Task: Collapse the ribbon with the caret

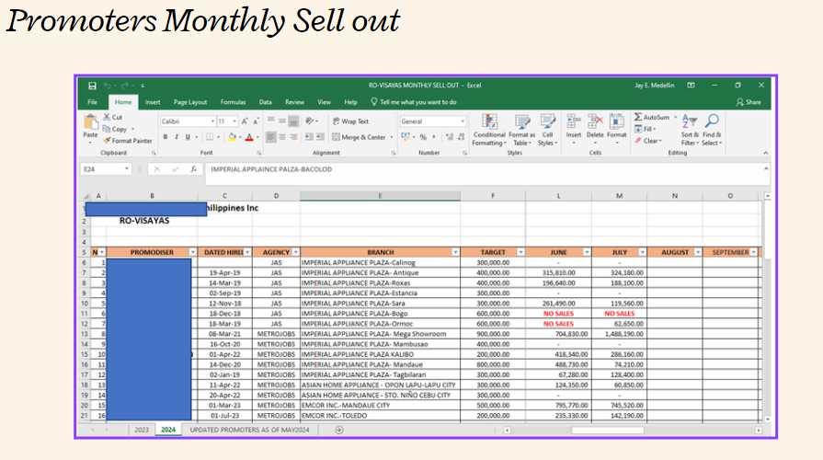Action: (x=766, y=153)
